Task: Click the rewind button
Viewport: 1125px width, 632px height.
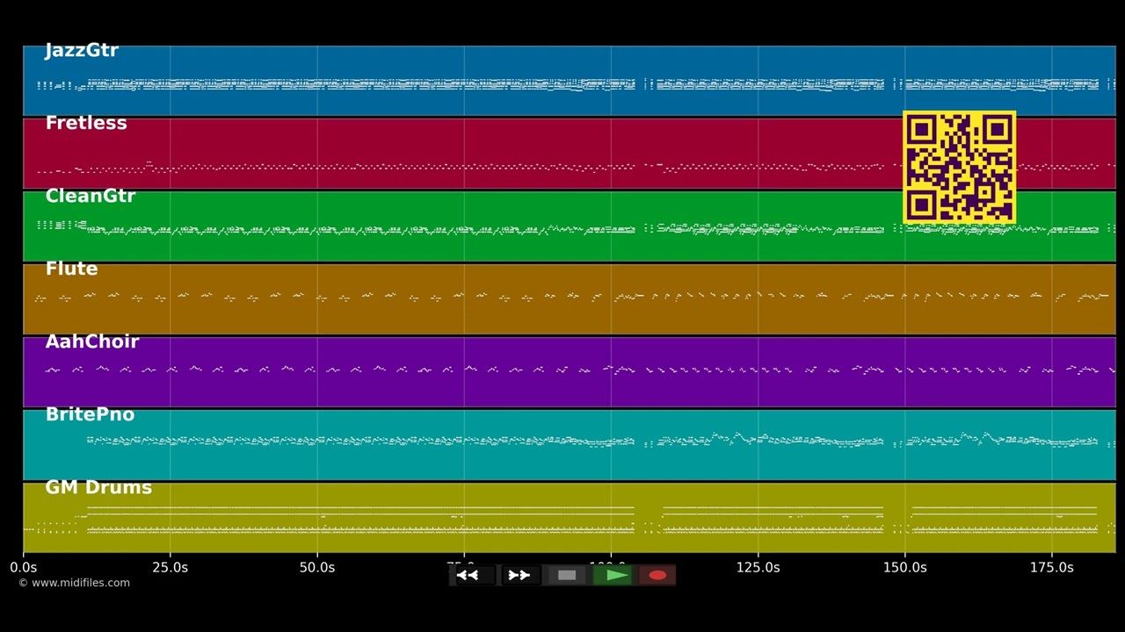Action: pos(474,575)
